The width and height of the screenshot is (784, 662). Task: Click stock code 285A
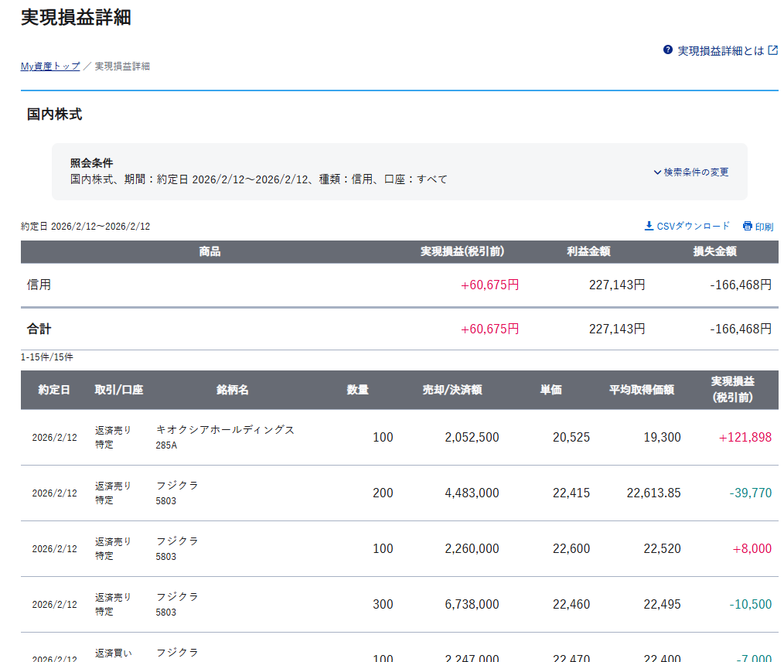click(166, 445)
